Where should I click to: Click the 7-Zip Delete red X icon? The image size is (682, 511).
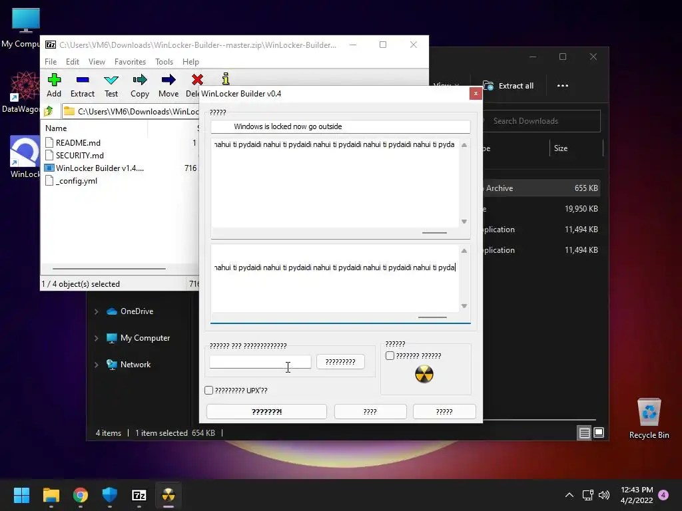197,80
